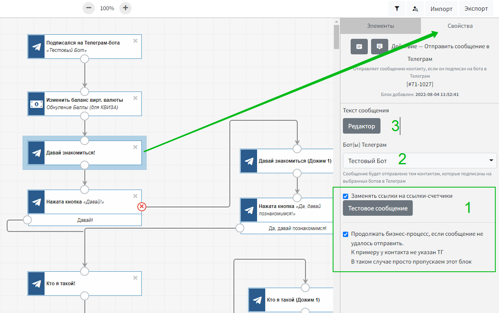Screen dimensions: 499x313
Task: Close the Подписался на Телеграм-бота block
Action: 135,41
